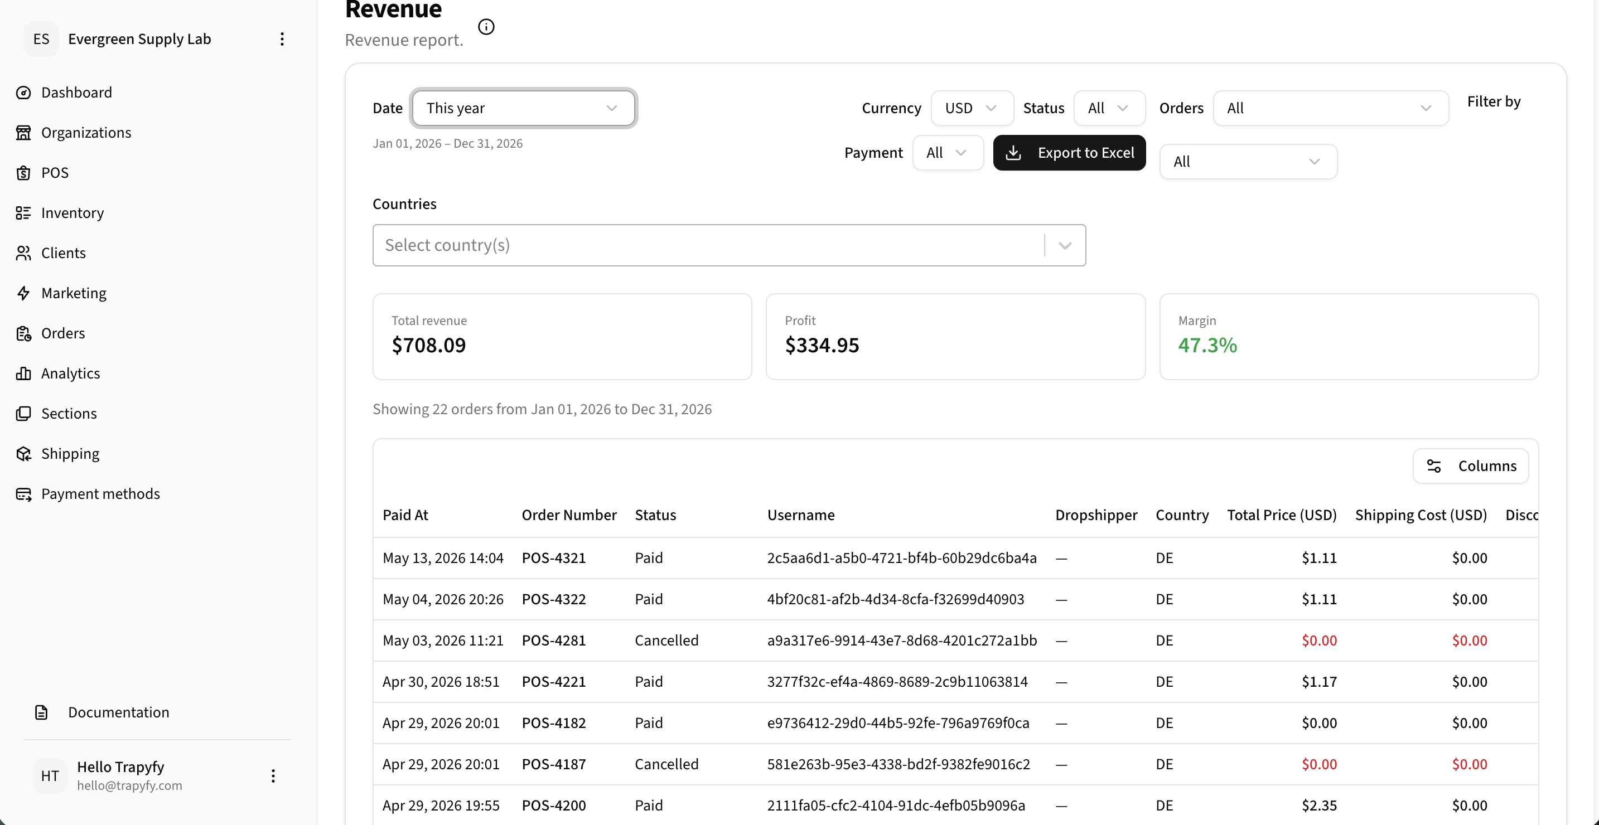
Task: Click the Profit $334.95 card
Action: click(x=955, y=337)
